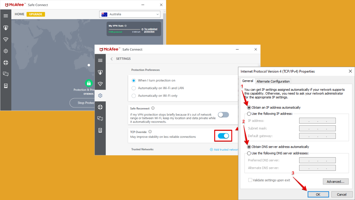Click the 'Trusted Networks' heading

142,149
